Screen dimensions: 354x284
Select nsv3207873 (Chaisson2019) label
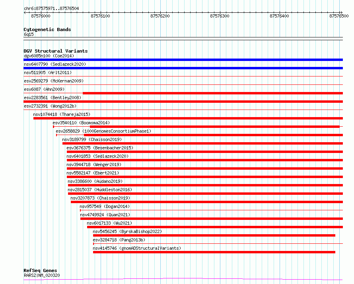pyautogui.click(x=100, y=198)
